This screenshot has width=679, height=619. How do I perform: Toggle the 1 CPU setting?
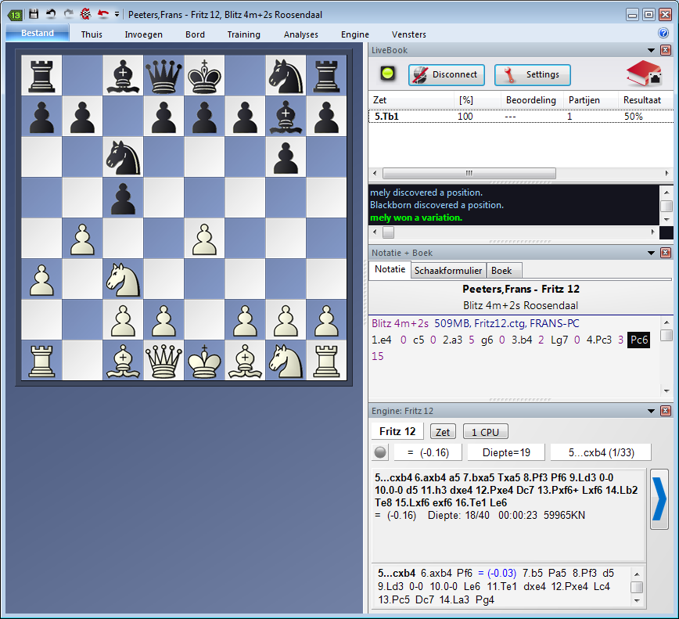485,430
